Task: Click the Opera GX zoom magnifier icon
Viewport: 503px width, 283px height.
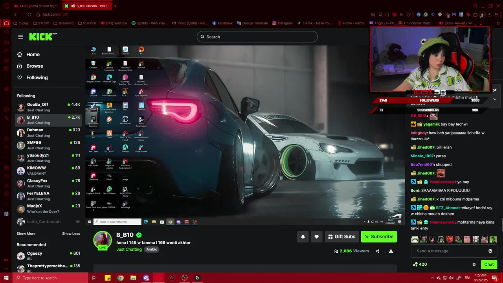Action: 373,15
